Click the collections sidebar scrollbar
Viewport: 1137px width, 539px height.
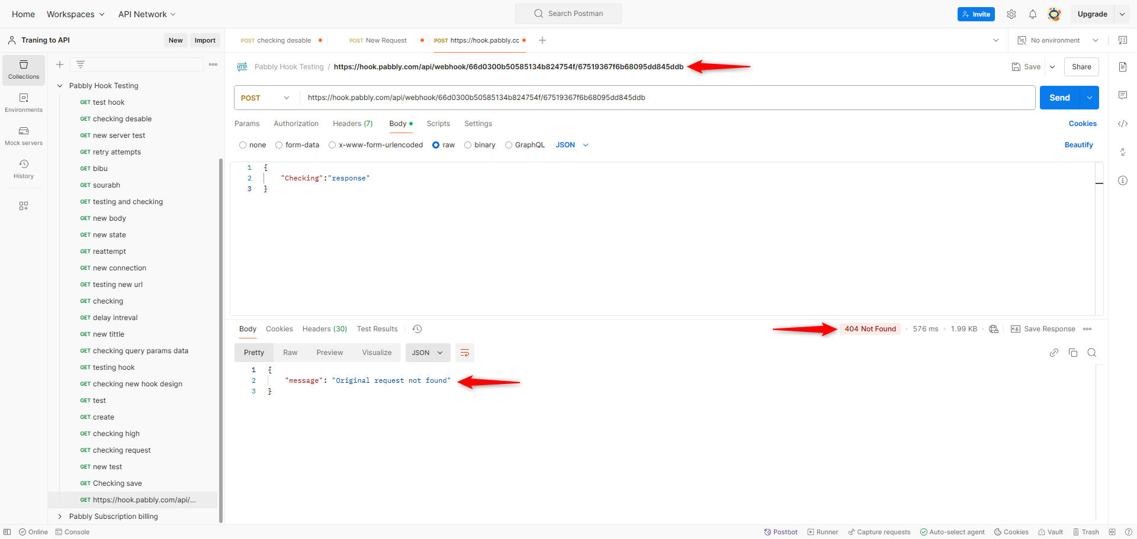point(221,340)
